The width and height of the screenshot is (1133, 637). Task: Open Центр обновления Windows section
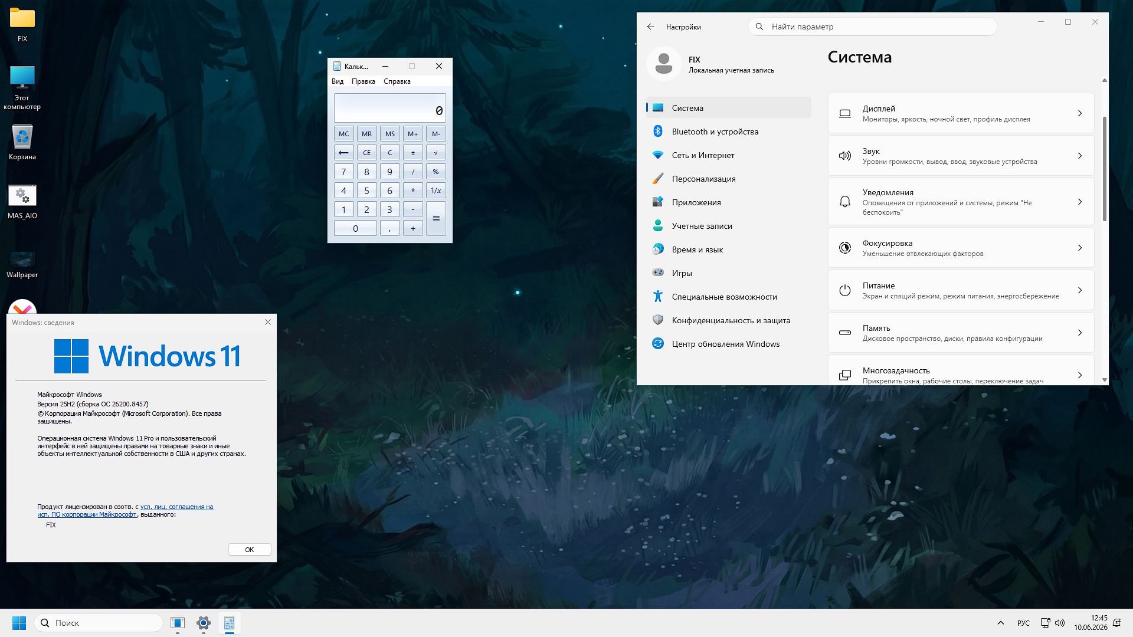pyautogui.click(x=729, y=344)
